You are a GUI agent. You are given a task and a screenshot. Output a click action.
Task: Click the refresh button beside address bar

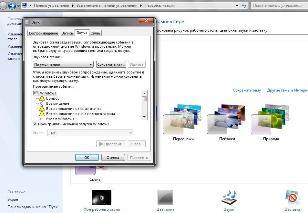pos(244,5)
